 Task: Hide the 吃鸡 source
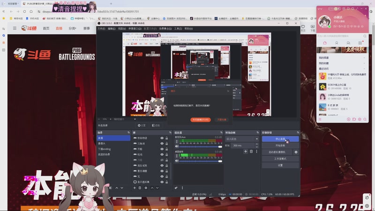click(162, 155)
